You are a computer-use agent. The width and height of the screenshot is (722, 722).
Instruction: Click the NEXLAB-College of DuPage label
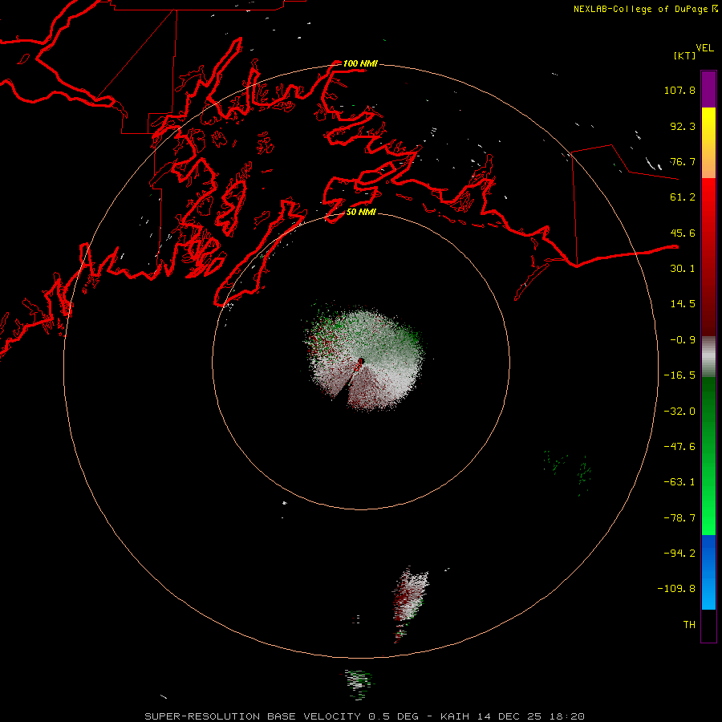tap(640, 9)
